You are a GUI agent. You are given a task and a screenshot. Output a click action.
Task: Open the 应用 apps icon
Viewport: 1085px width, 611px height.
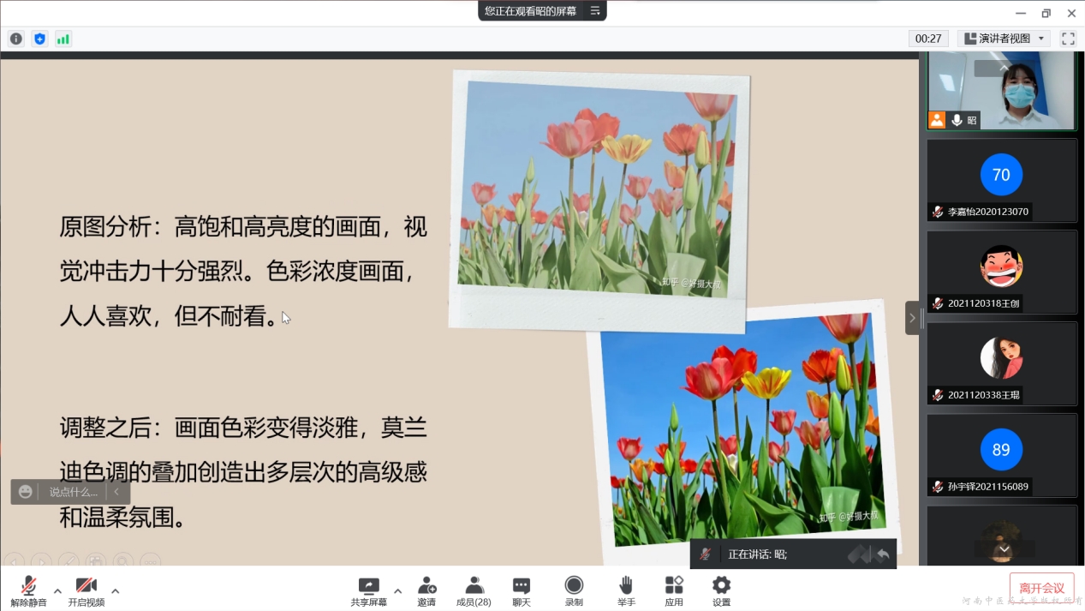674,590
